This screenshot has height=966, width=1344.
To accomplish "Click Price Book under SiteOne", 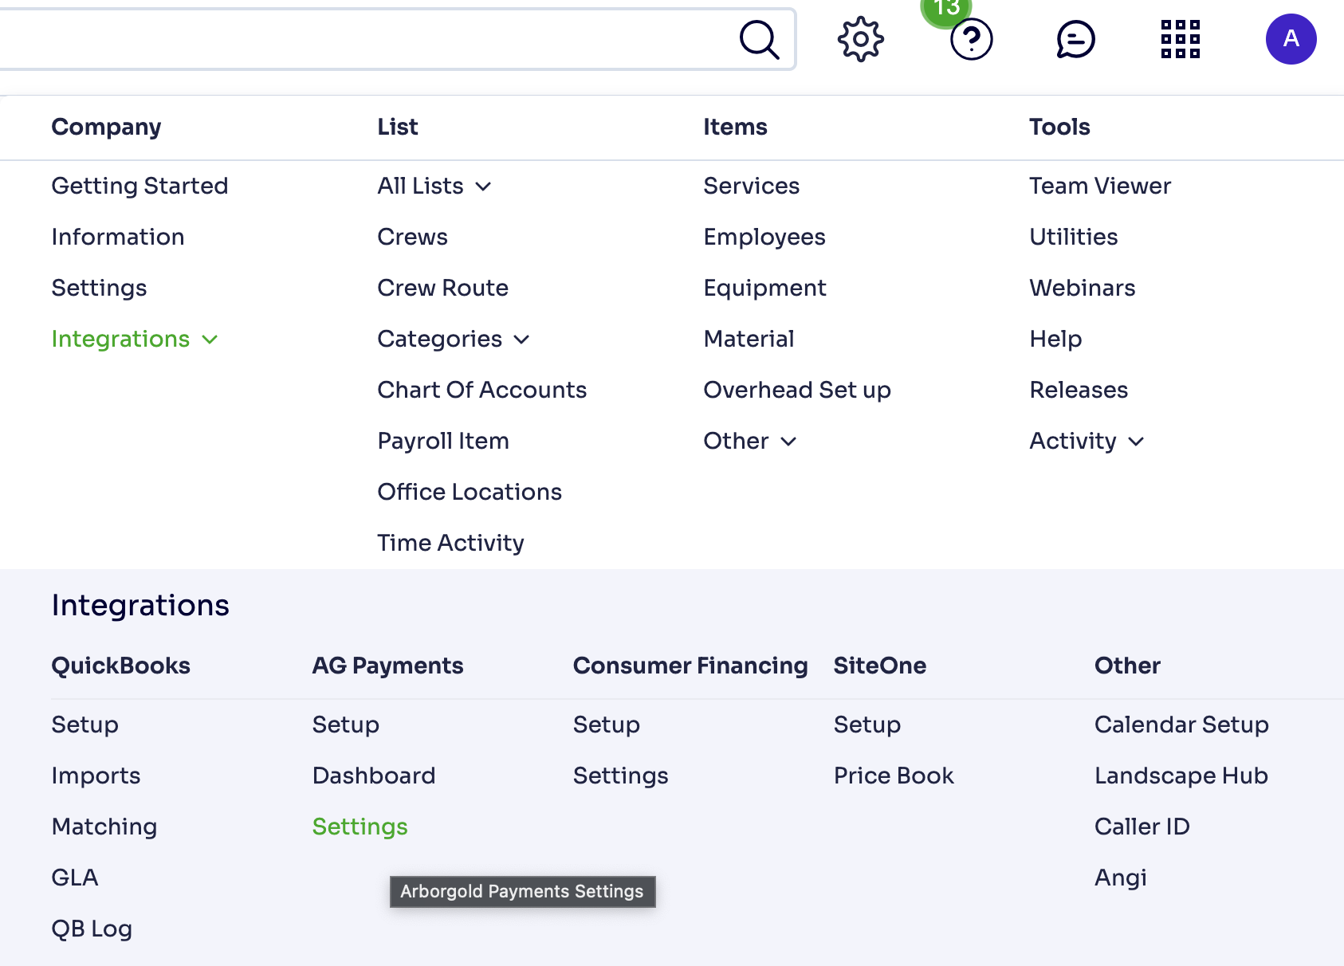I will (894, 775).
